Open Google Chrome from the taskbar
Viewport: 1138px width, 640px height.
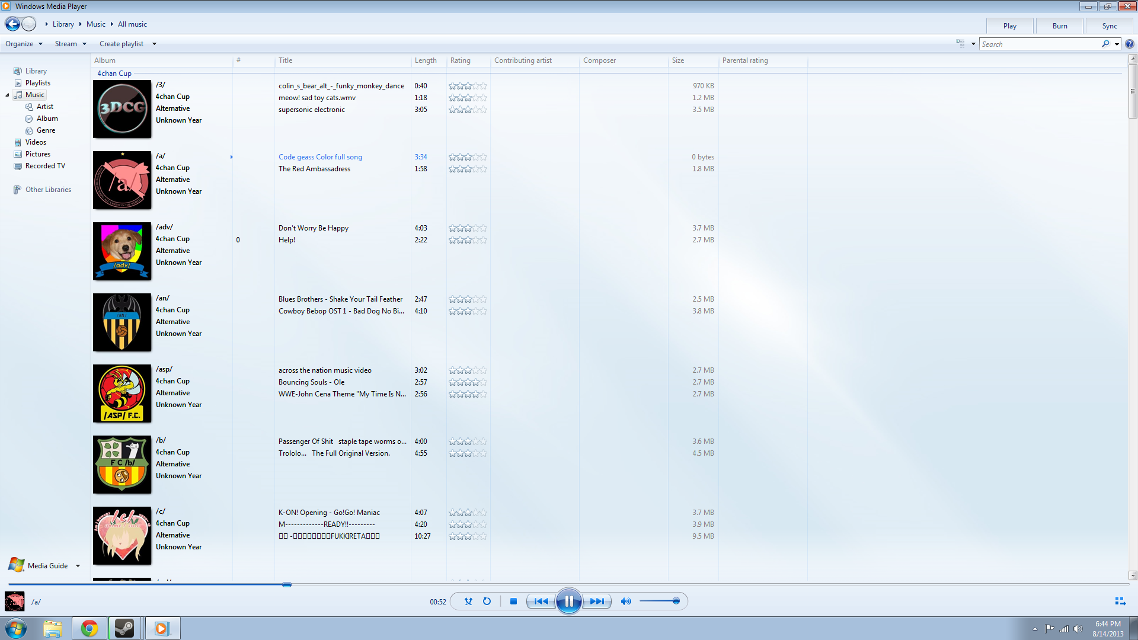point(89,628)
